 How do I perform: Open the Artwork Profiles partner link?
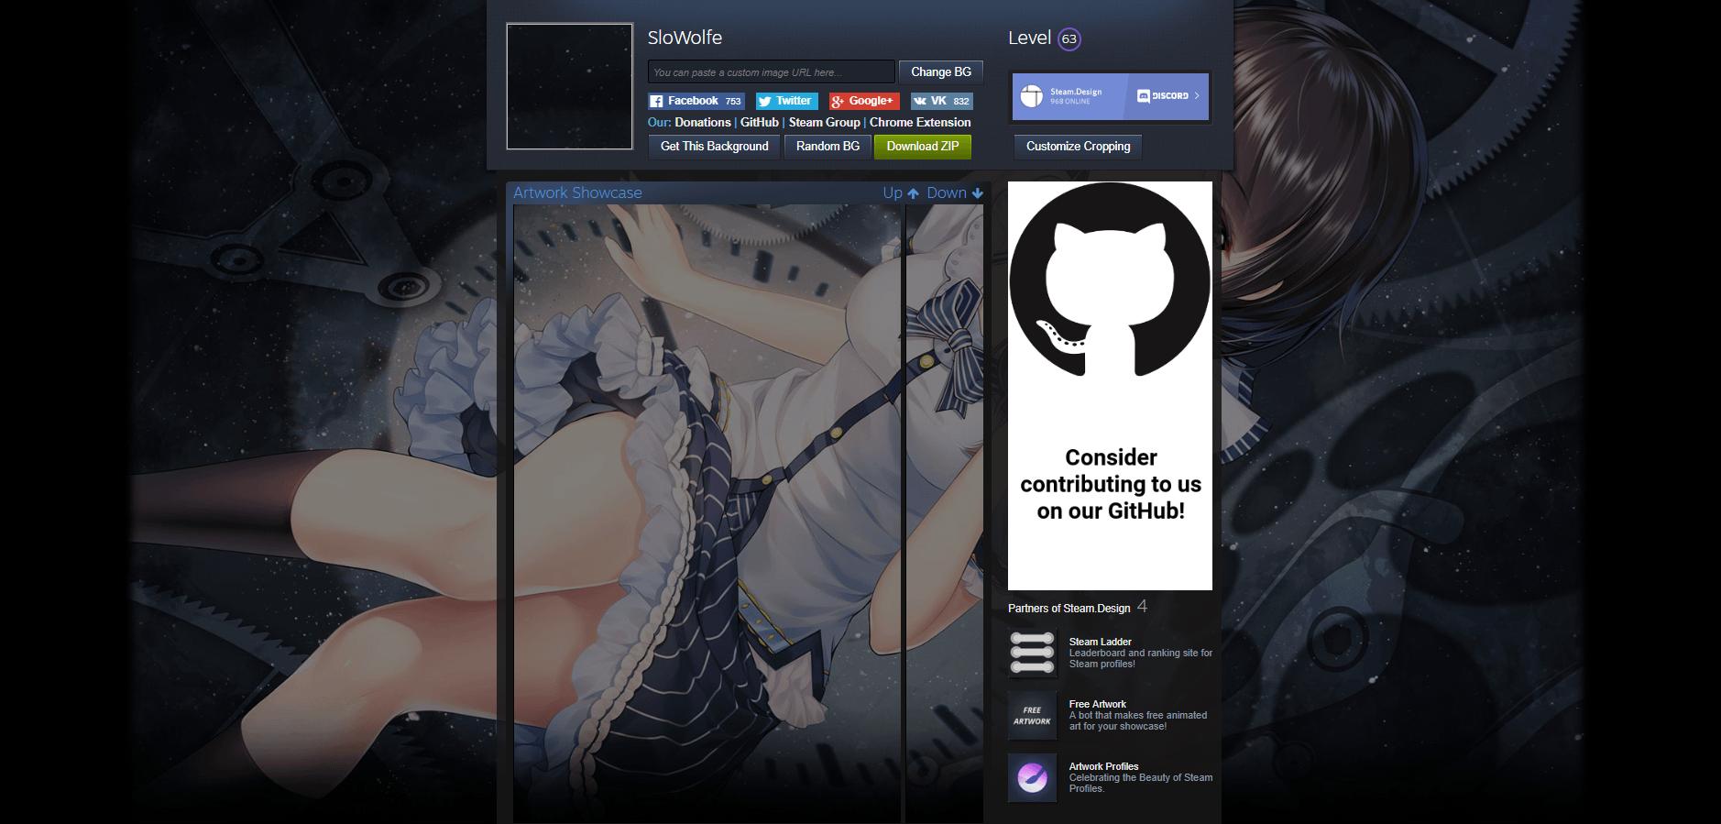[1103, 766]
